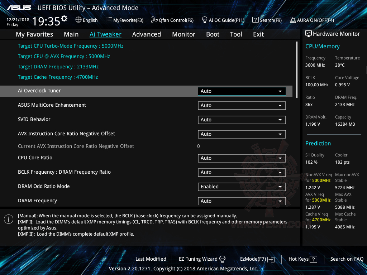Viewport: 367px width, 275px height.
Task: Switch to EzMode with F7 button
Action: 257,259
